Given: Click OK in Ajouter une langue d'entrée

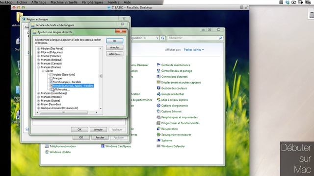Looking at the screenshot, I should click(x=114, y=41).
